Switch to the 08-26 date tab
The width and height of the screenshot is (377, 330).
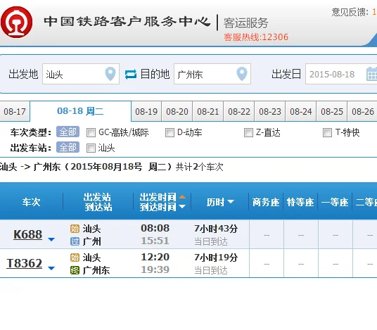(363, 112)
